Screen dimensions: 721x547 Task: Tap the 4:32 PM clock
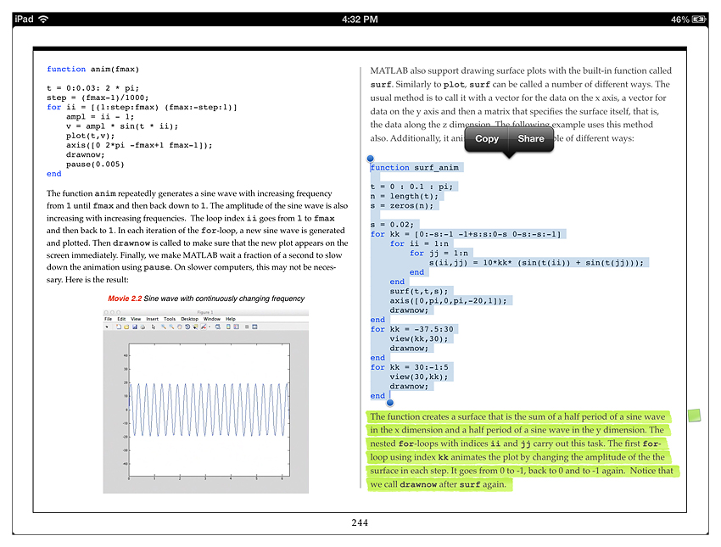pos(360,20)
